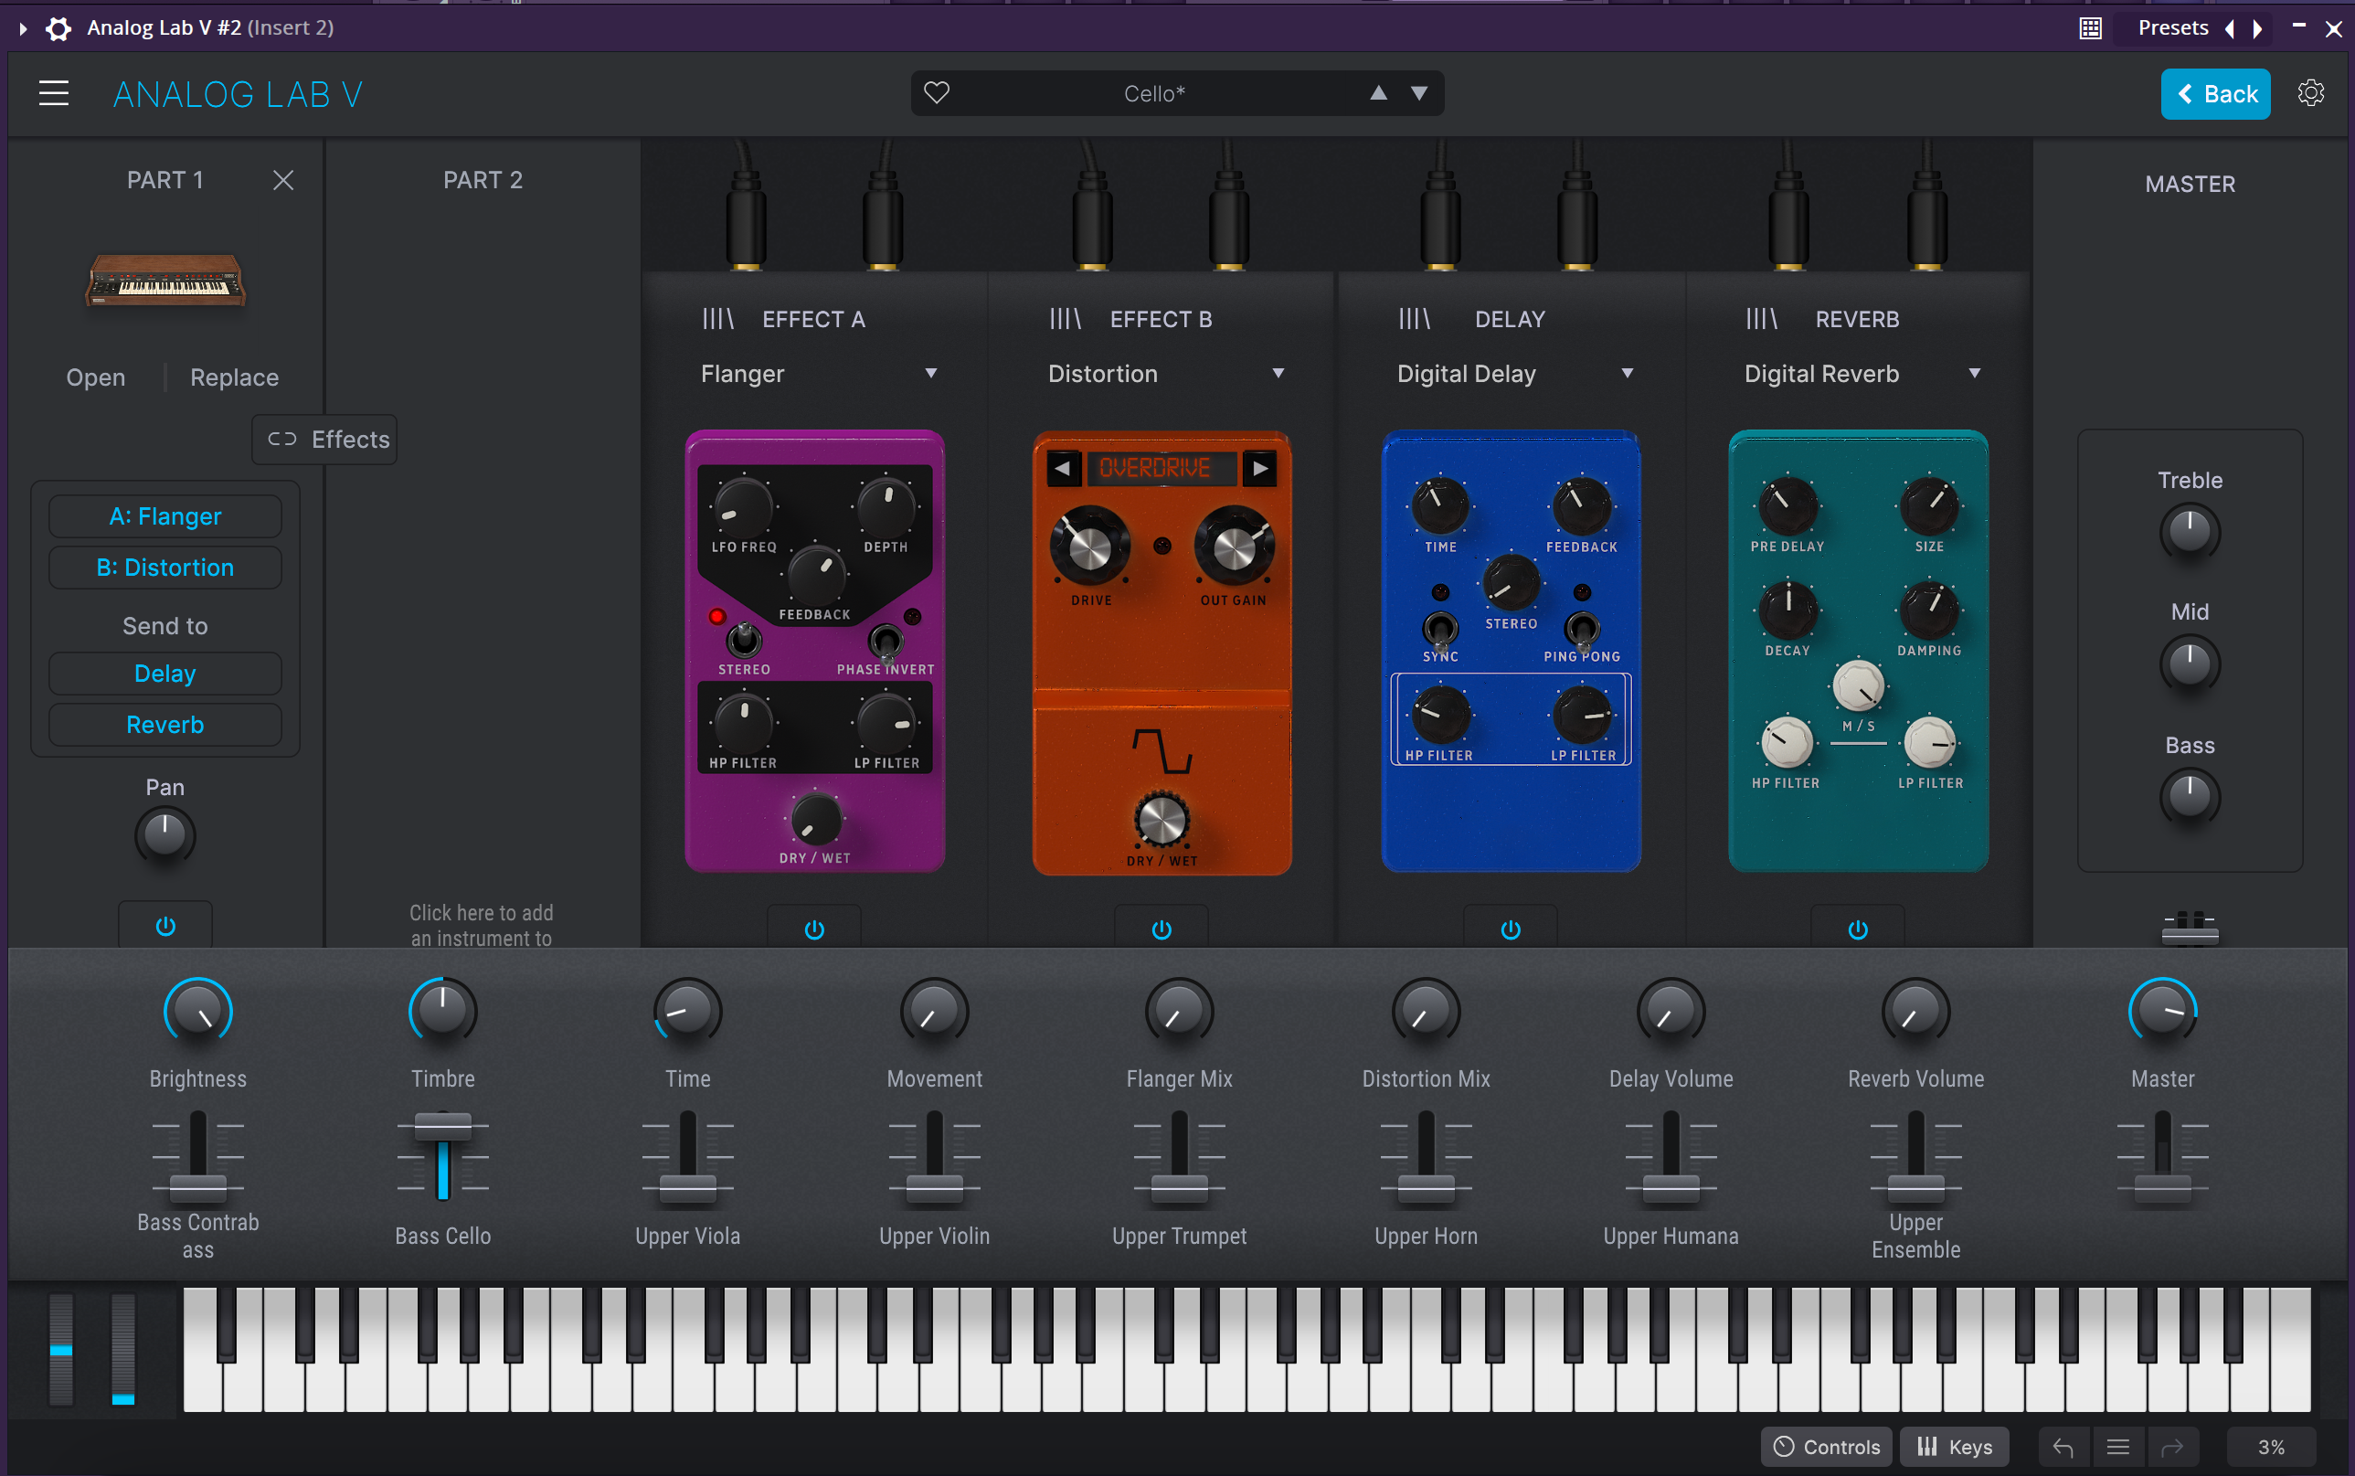Image resolution: width=2355 pixels, height=1476 pixels.
Task: Open the Digital Delay type dropdown
Action: coord(1514,374)
